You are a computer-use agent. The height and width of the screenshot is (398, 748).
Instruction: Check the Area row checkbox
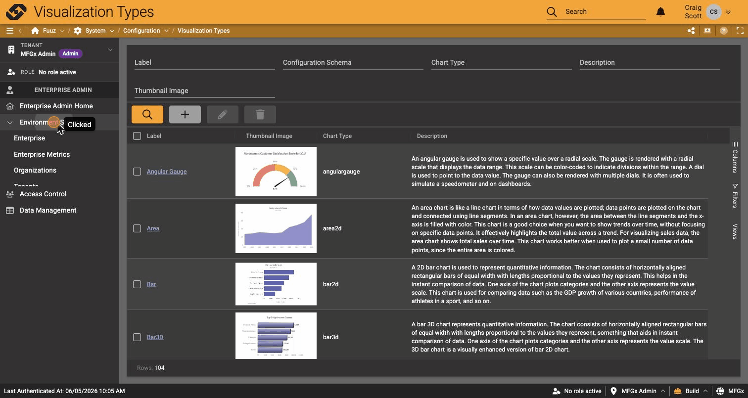pos(137,228)
